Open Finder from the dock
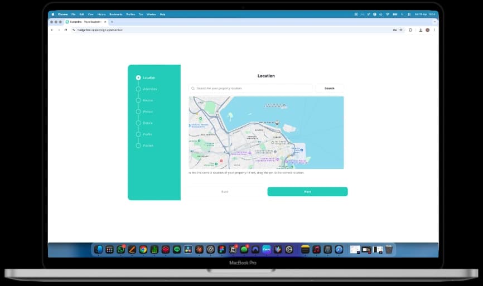 [x=99, y=250]
